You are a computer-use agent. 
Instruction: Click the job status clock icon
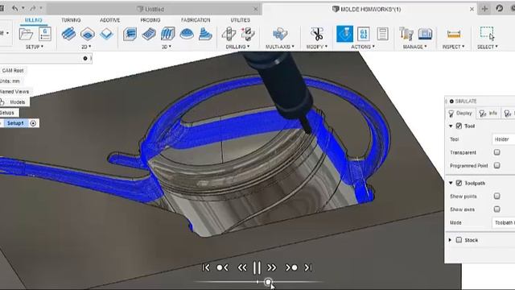499,9
